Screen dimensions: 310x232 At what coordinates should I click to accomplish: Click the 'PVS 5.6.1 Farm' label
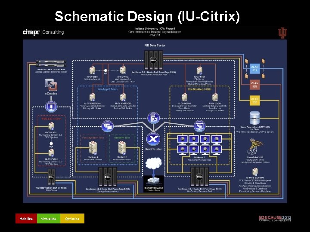[x=51, y=119]
